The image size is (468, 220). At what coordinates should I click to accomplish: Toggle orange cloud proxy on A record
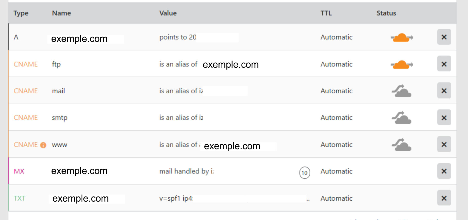(401, 38)
